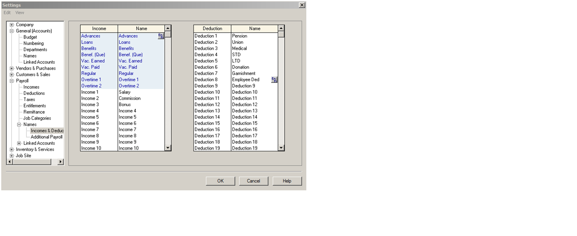
Task: Click the Cancel button
Action: 254,181
